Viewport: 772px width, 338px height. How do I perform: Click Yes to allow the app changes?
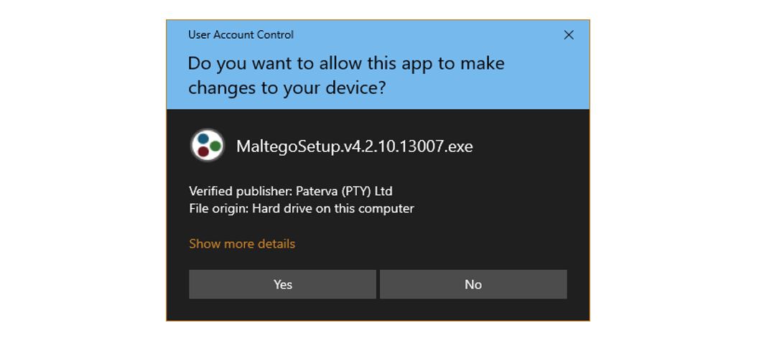coord(283,284)
